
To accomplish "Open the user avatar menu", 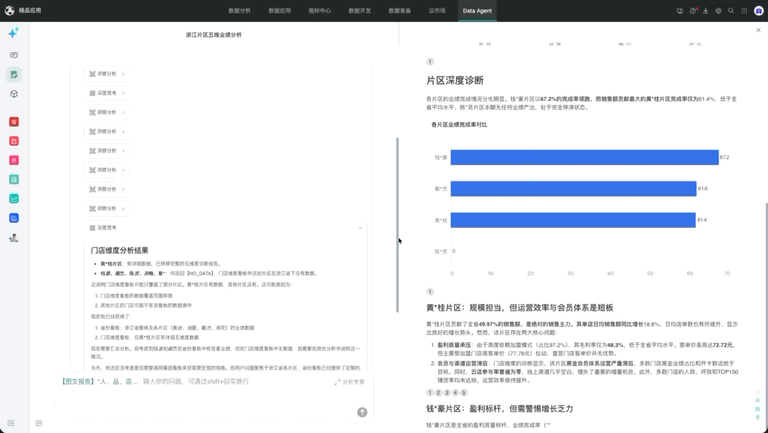I will (758, 11).
